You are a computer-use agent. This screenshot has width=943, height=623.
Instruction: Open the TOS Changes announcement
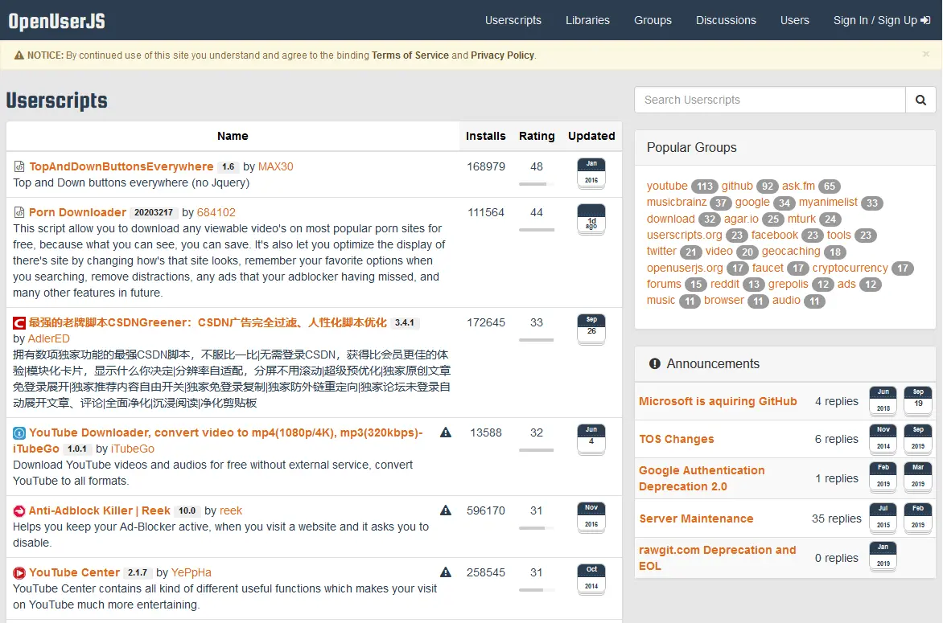click(x=676, y=439)
